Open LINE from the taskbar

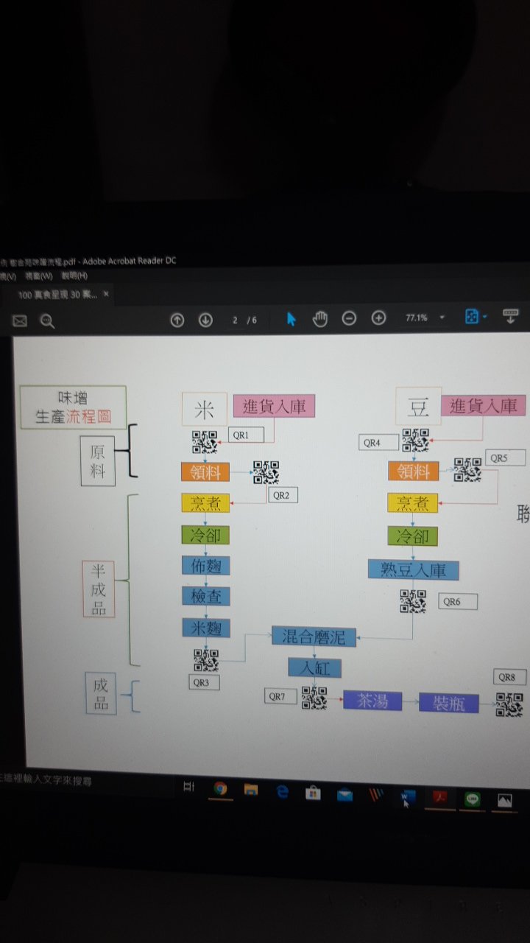coord(471,799)
